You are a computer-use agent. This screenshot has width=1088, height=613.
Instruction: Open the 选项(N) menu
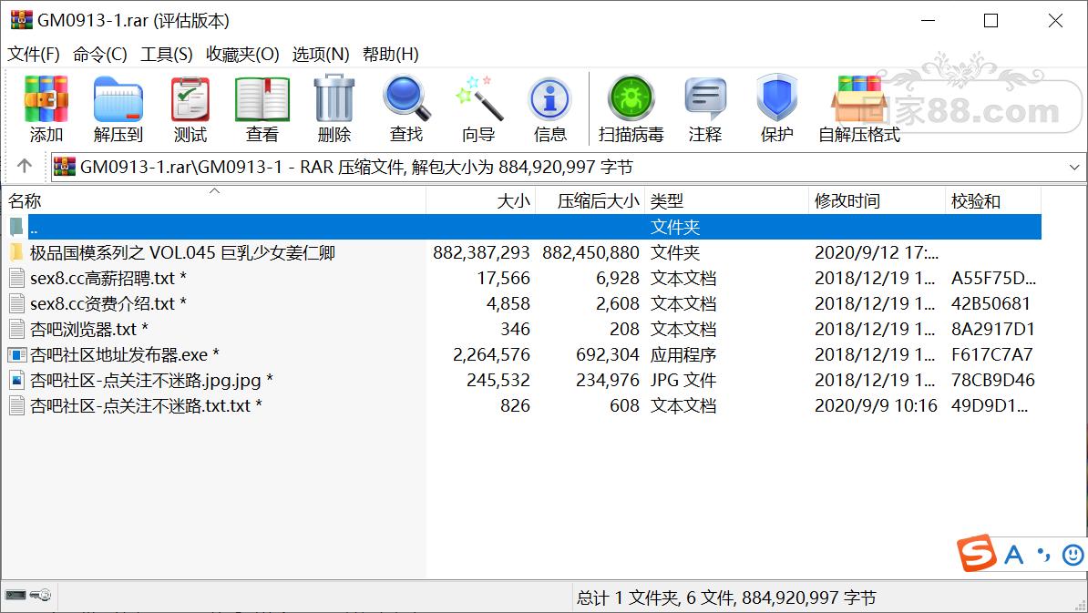click(x=321, y=54)
